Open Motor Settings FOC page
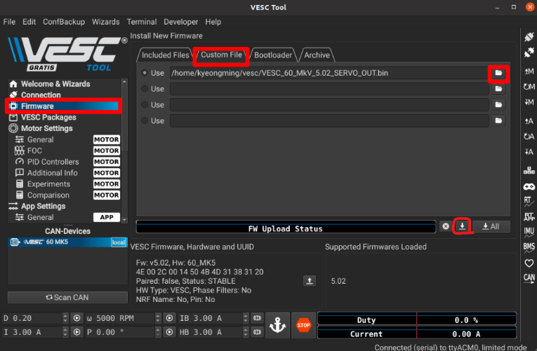 pos(34,151)
